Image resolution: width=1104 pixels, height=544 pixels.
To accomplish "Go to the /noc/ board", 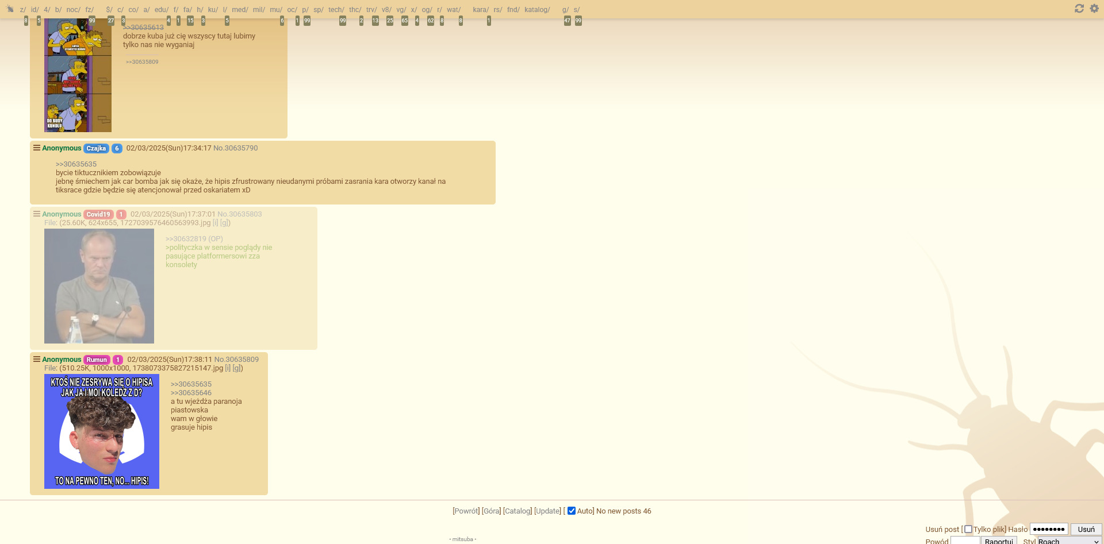I will (74, 10).
